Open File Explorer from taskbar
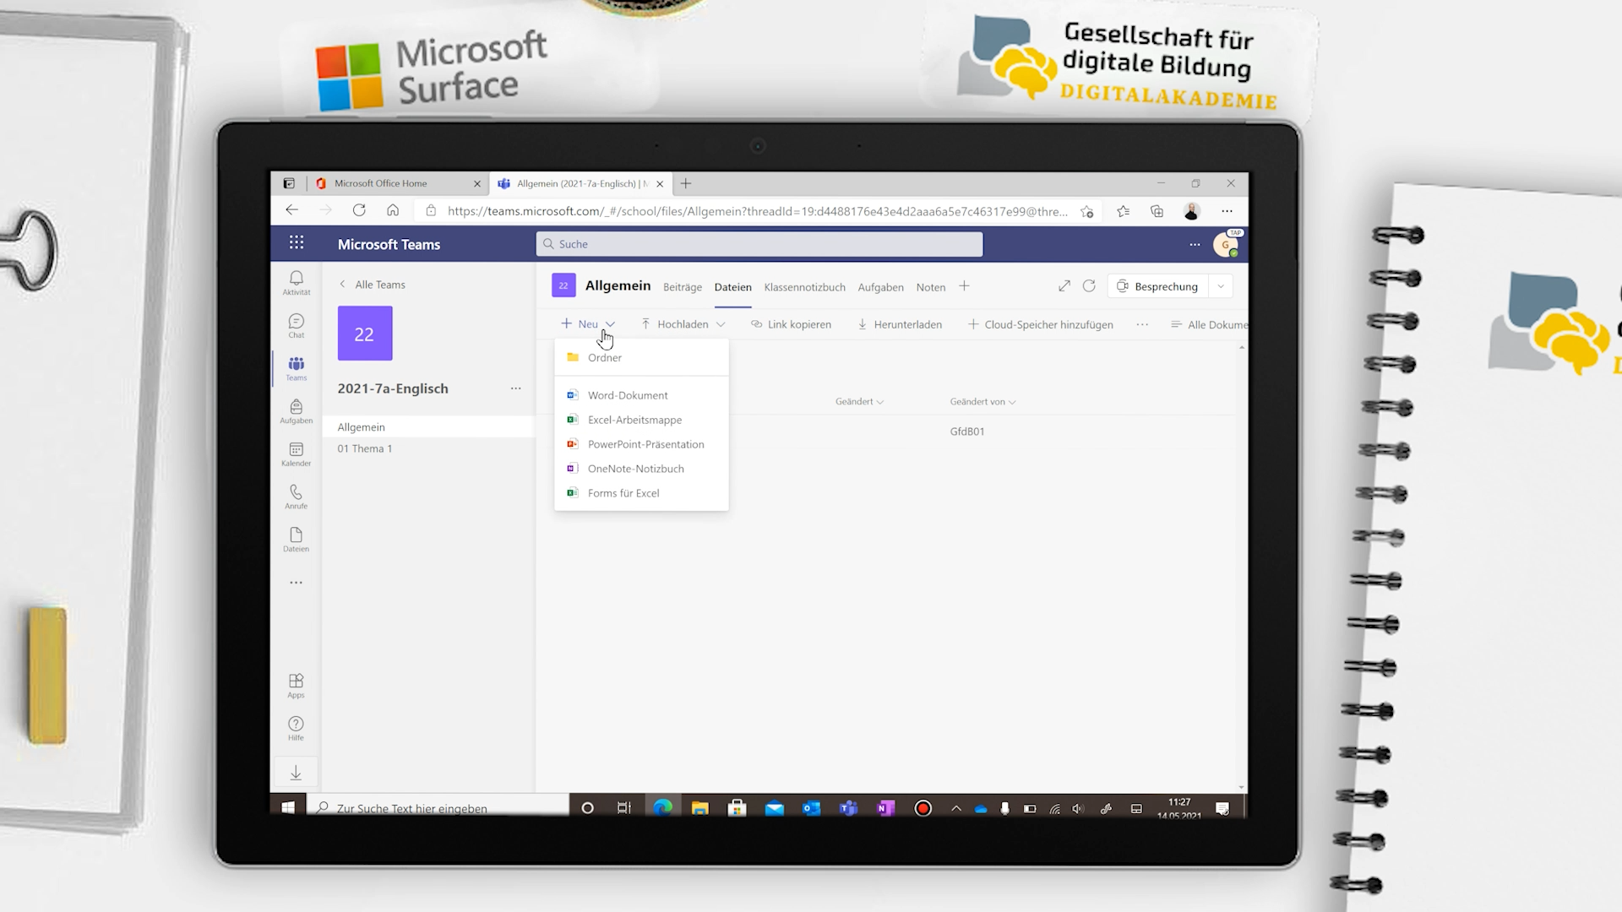Screen dimensions: 1622x912 point(699,808)
